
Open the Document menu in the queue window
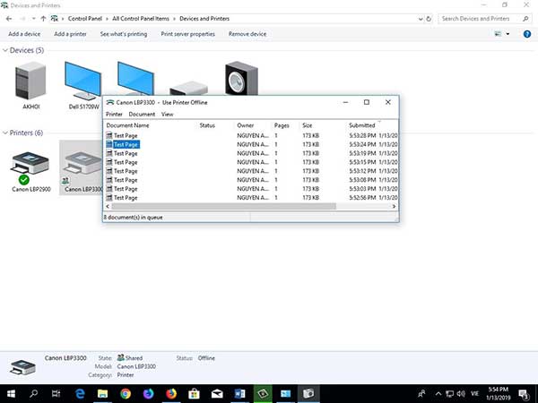point(142,114)
